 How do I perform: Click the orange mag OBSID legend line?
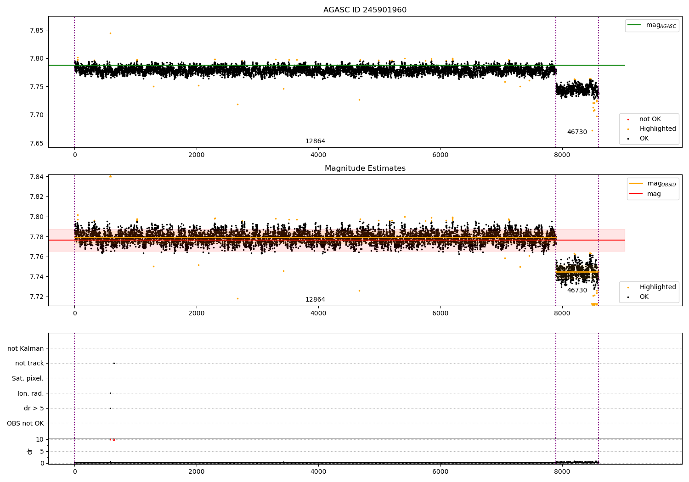pyautogui.click(x=636, y=184)
